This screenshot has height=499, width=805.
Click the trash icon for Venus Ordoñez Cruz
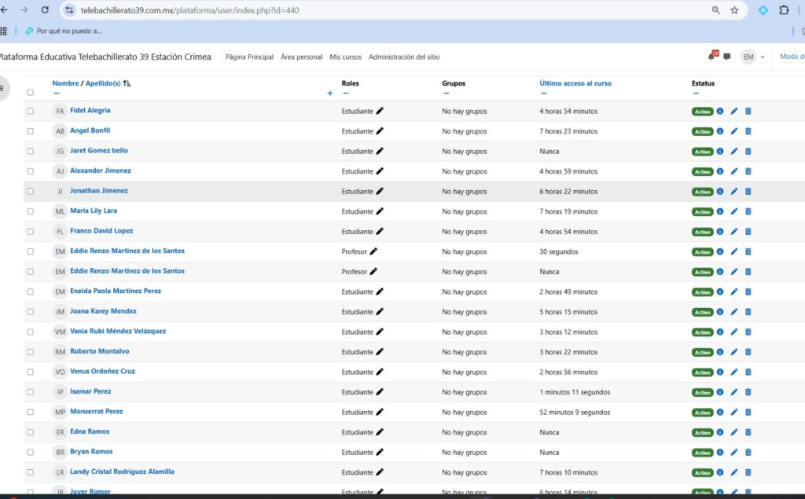pyautogui.click(x=748, y=372)
